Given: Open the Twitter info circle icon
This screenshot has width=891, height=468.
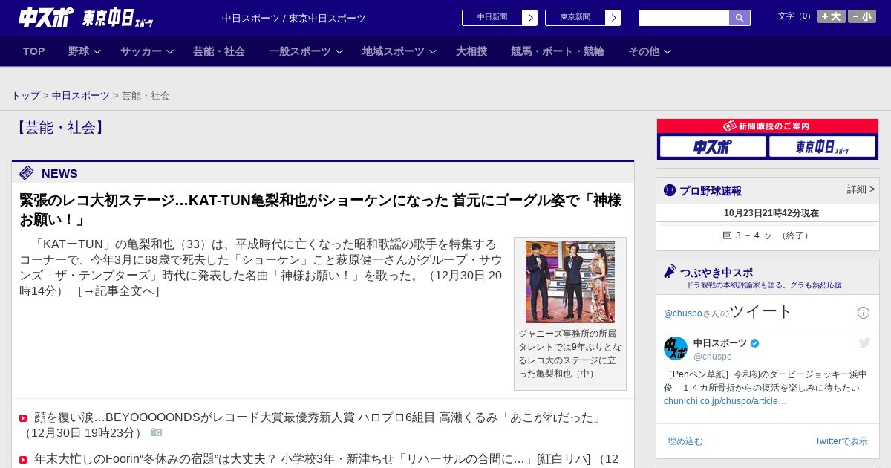Looking at the screenshot, I should (864, 313).
